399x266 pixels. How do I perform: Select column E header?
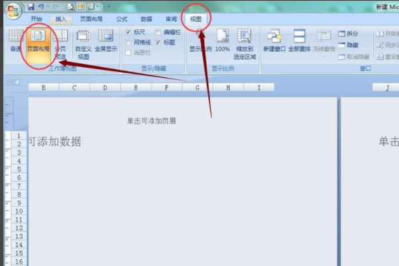[x=136, y=88]
